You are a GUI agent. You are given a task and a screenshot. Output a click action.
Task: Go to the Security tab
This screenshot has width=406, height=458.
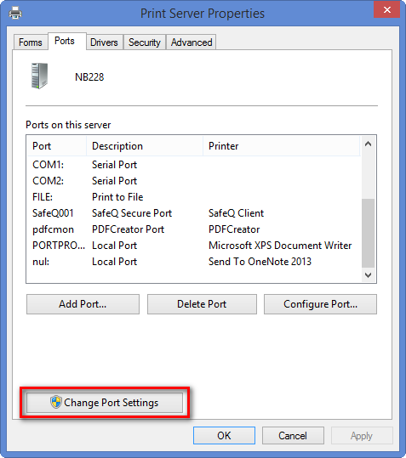point(145,42)
